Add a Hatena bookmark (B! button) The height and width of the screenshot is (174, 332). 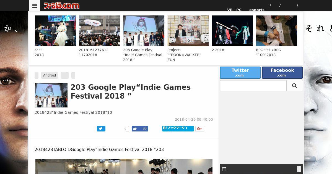point(178,129)
